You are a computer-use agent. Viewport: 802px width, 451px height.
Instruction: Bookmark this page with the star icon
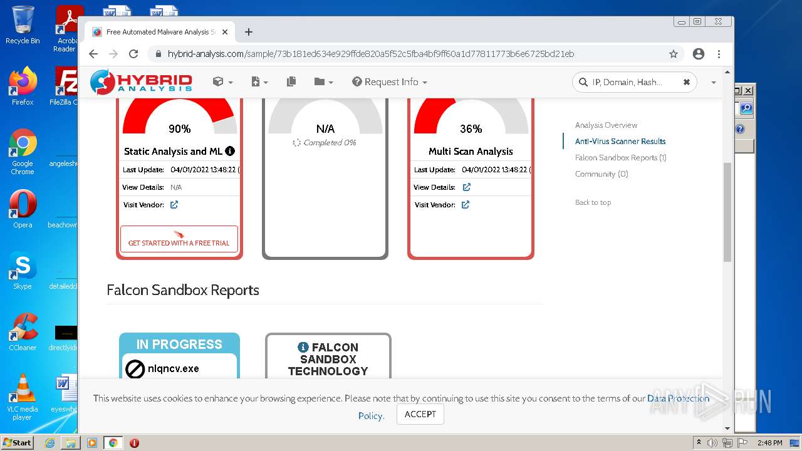pos(674,54)
